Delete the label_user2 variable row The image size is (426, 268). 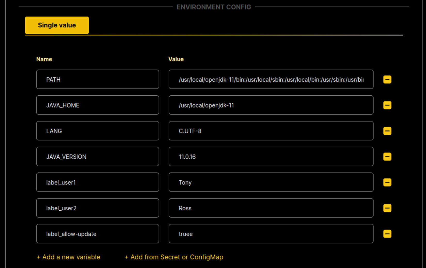[x=387, y=208]
